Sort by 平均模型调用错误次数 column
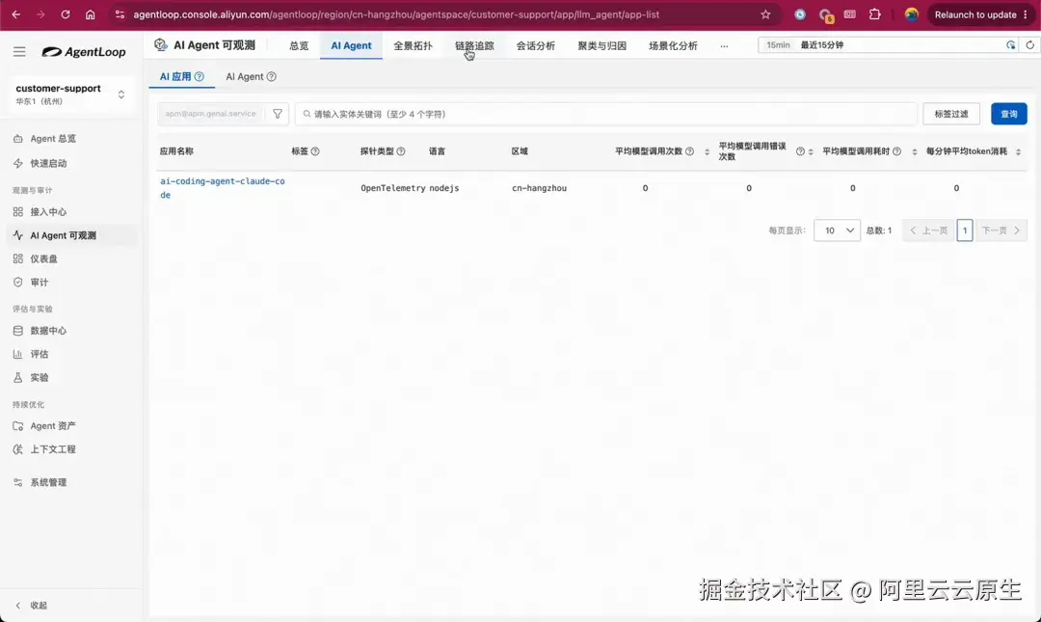This screenshot has height=622, width=1041. [811, 151]
